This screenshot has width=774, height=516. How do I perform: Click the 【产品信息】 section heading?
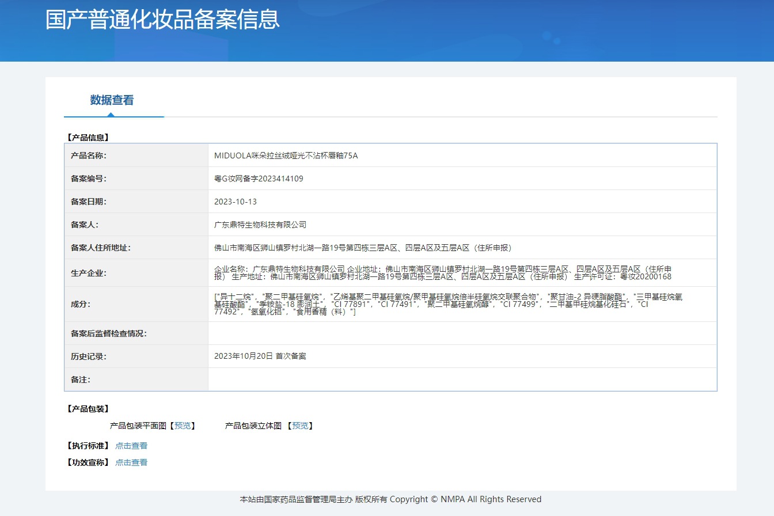[x=88, y=138]
